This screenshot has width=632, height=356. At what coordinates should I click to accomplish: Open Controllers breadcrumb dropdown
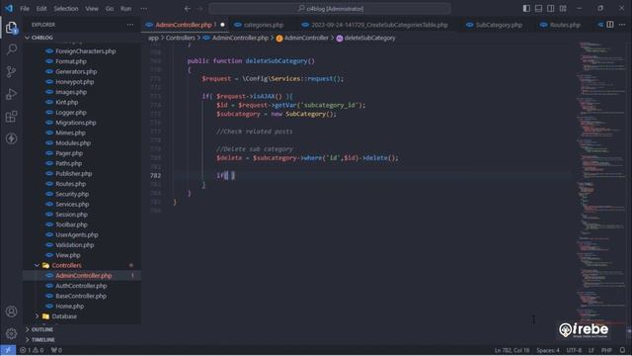180,38
